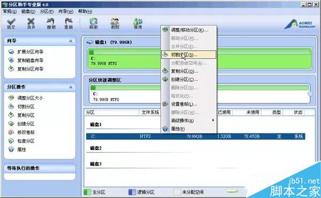Click the 已使用 column header
The height and width of the screenshot is (198, 321).
click(x=224, y=112)
